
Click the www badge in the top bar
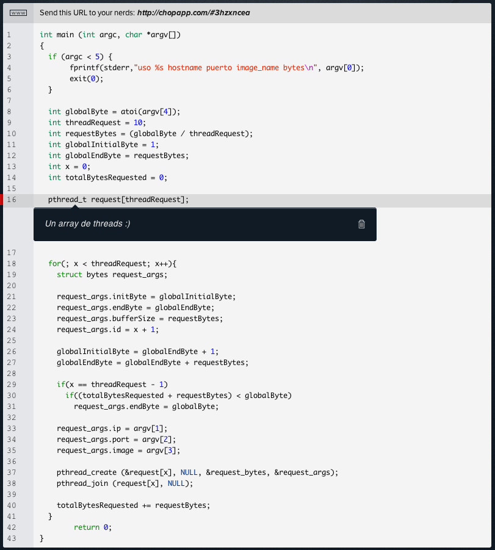tap(18, 12)
